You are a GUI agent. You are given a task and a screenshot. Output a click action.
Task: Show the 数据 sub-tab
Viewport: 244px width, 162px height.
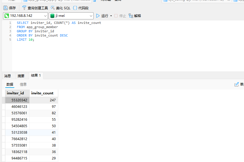click(10, 85)
